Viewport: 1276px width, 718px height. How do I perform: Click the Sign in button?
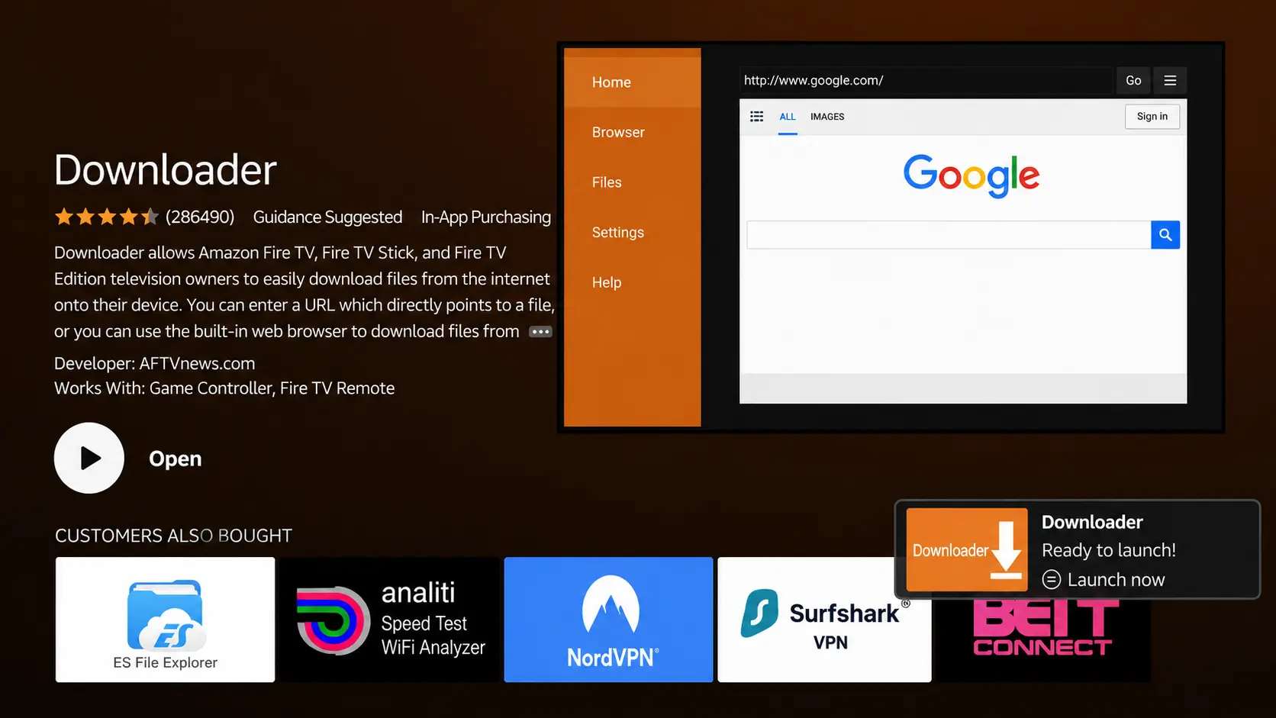point(1152,117)
